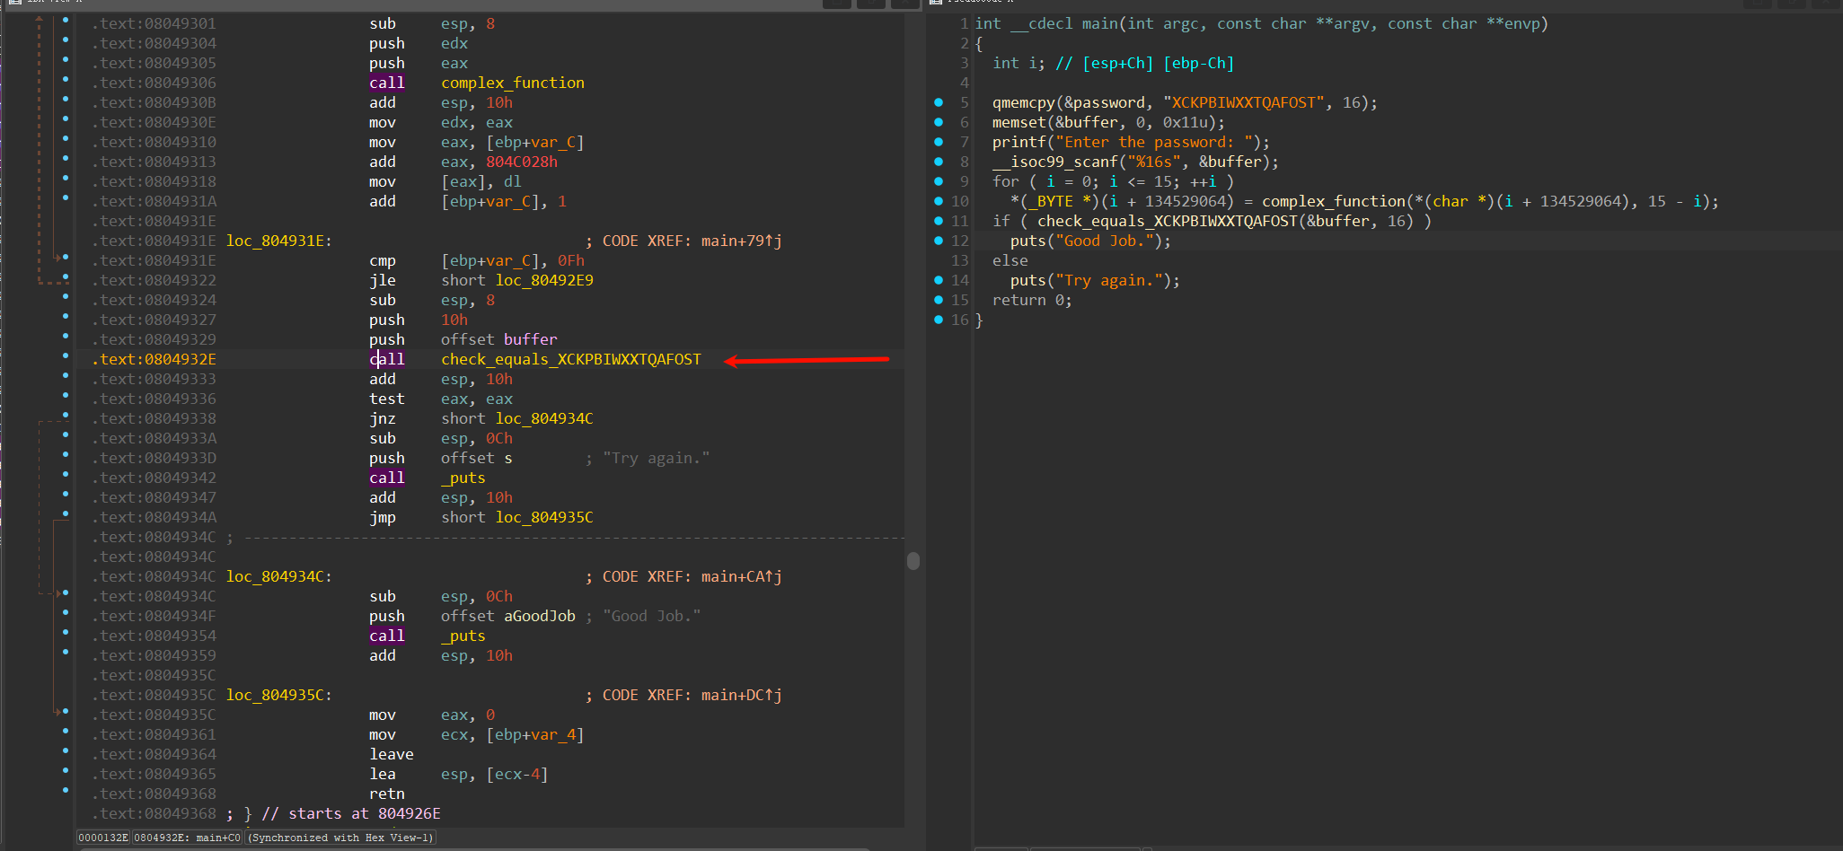Click the main+CA↑j cross reference

tap(742, 576)
